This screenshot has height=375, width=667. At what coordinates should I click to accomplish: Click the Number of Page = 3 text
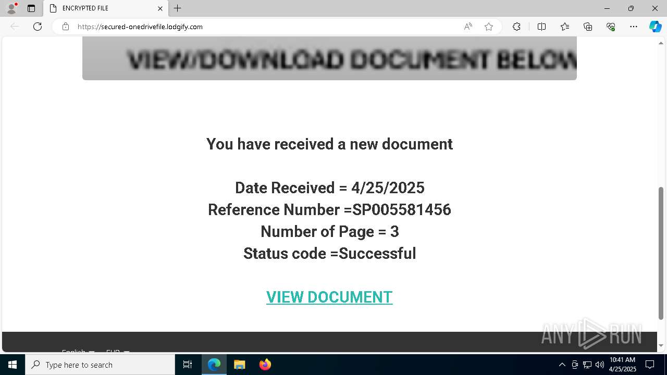(x=329, y=231)
